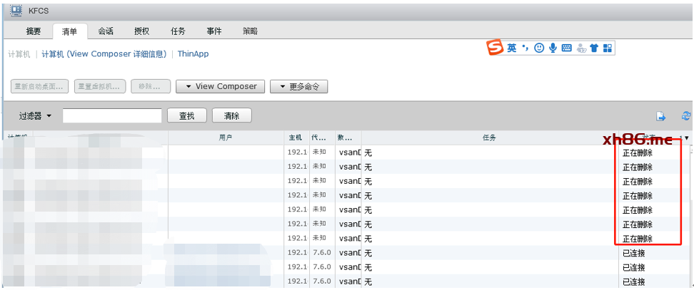This screenshot has width=694, height=290.
Task: Click the refresh icon above the table
Action: click(x=686, y=116)
